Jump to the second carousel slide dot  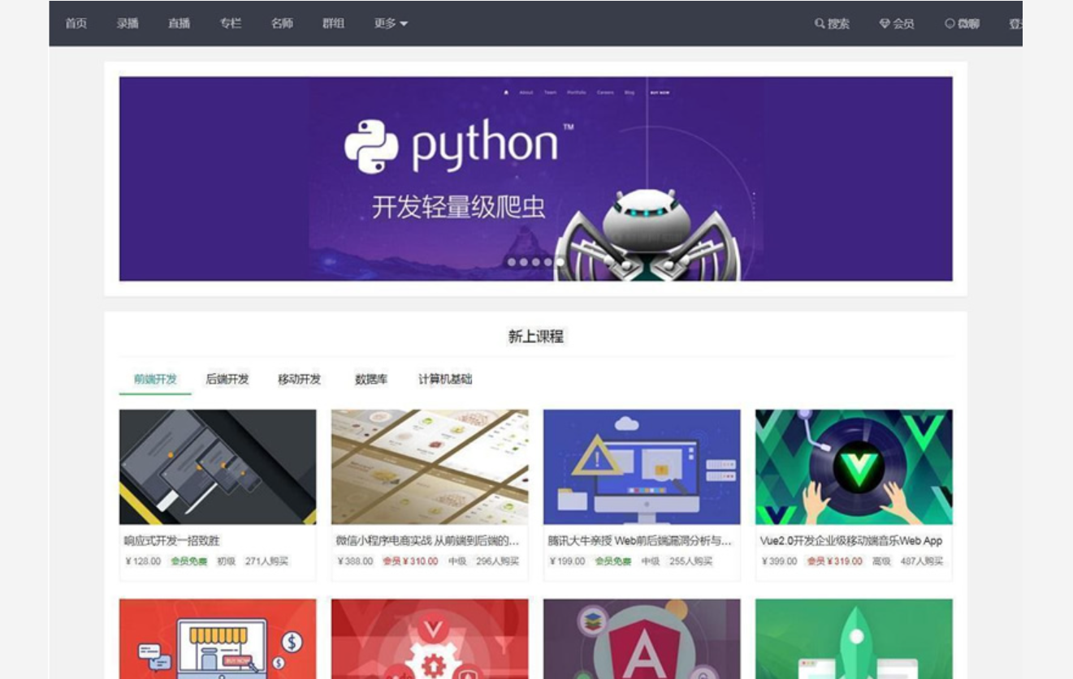tap(524, 262)
